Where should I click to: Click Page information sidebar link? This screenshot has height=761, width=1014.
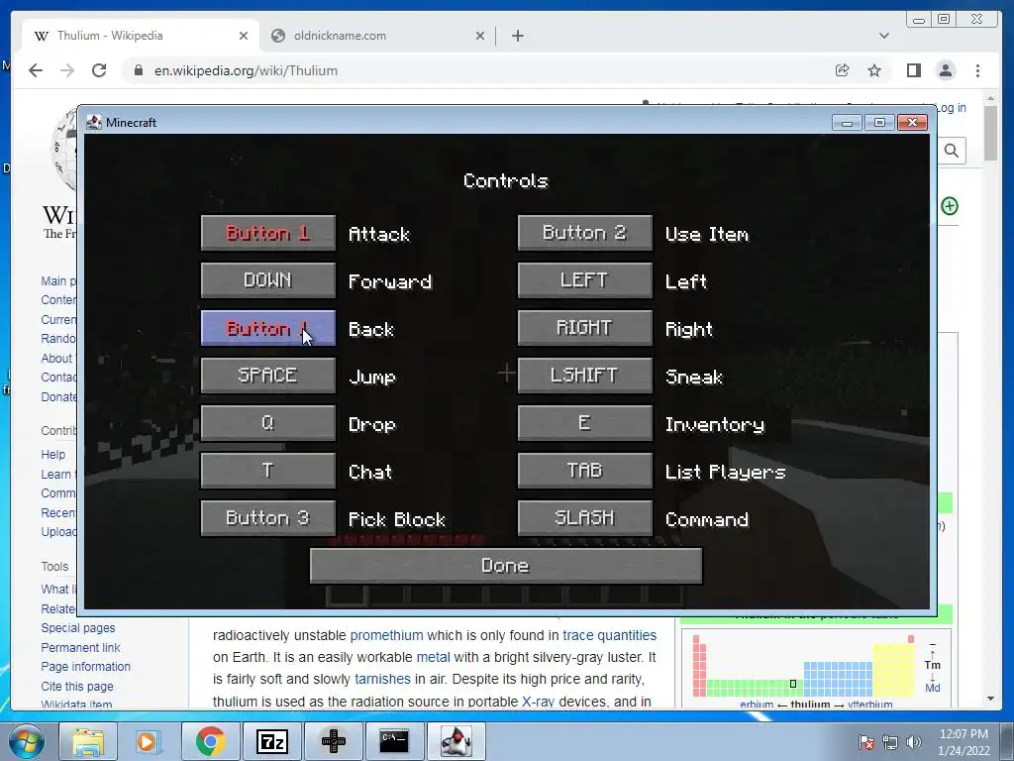coord(85,667)
